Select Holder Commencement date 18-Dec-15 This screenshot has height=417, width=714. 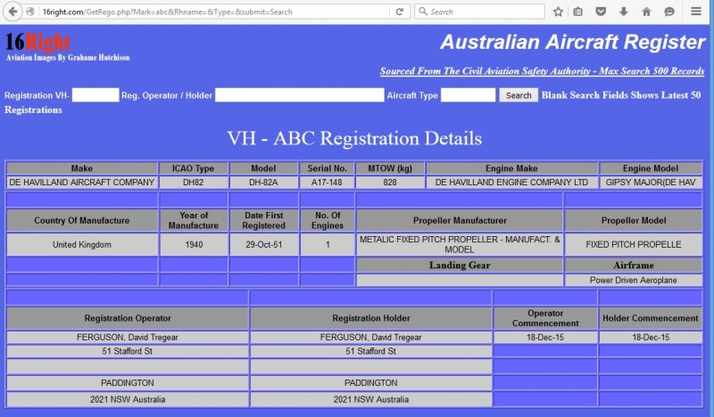point(651,338)
